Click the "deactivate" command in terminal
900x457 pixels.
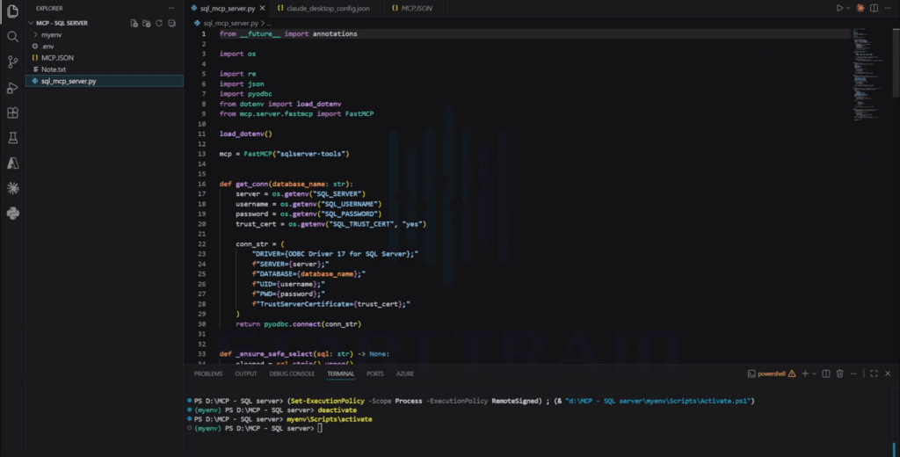click(337, 410)
